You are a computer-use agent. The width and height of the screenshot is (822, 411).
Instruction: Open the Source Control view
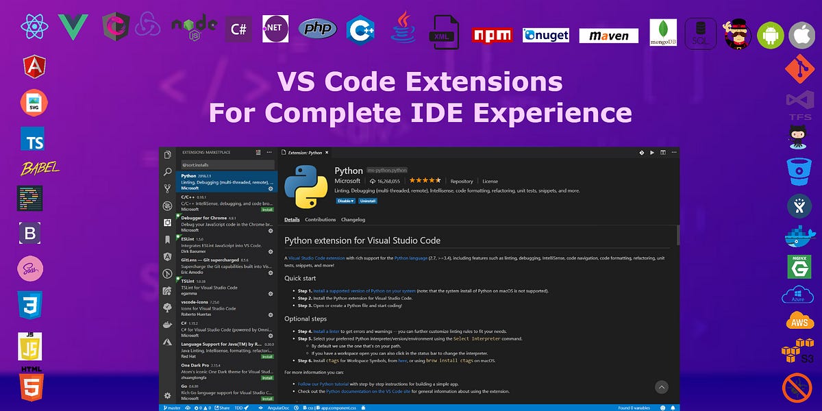click(169, 188)
